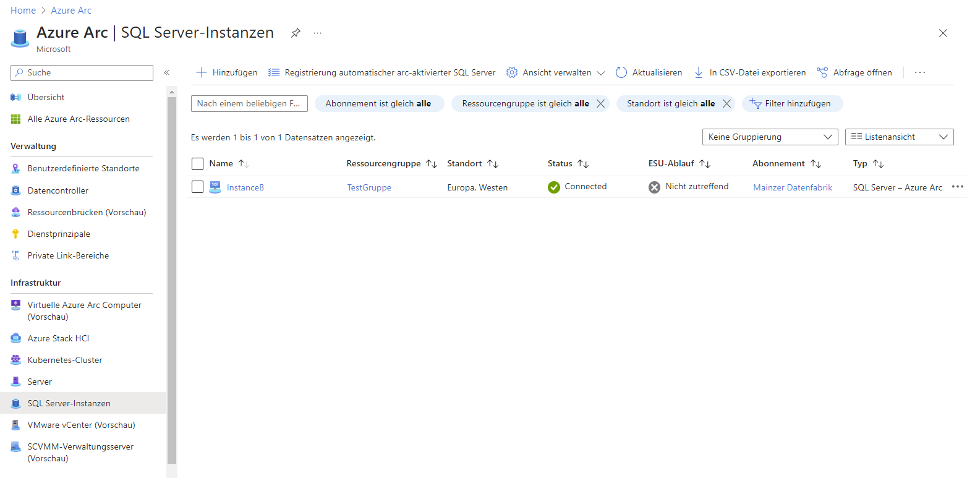This screenshot has width=967, height=478.
Task: Select all rows with the header checkbox
Action: click(x=197, y=164)
